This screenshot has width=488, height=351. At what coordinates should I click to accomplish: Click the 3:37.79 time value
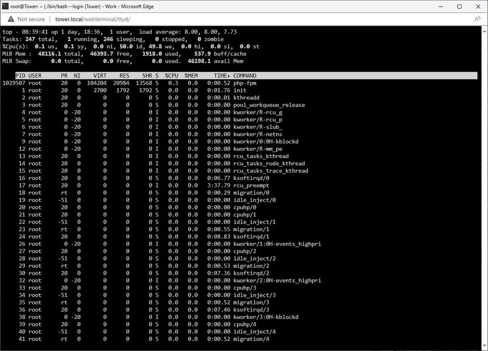[x=219, y=185]
